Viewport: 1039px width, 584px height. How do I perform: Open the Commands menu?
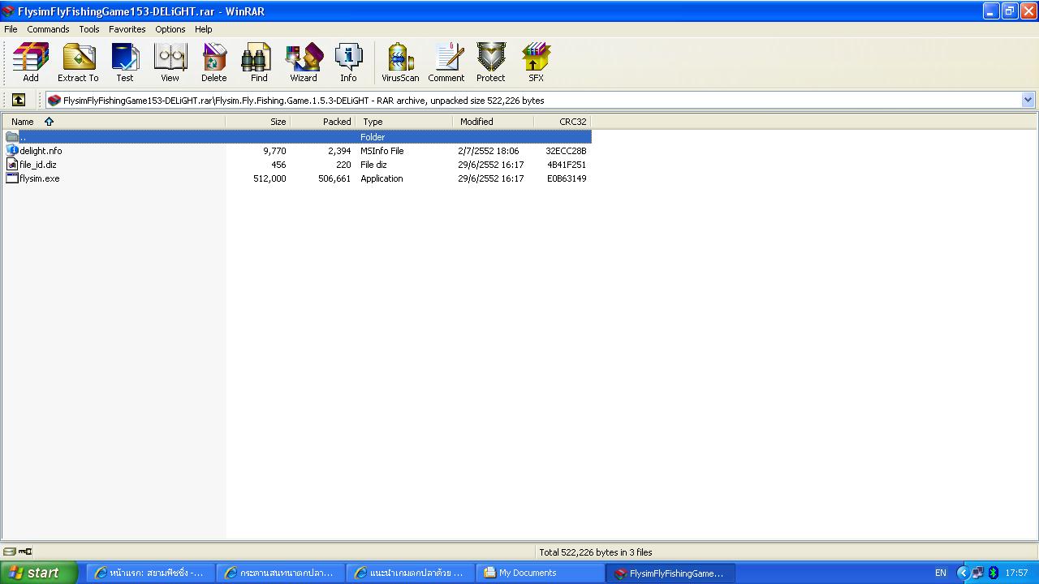point(48,29)
